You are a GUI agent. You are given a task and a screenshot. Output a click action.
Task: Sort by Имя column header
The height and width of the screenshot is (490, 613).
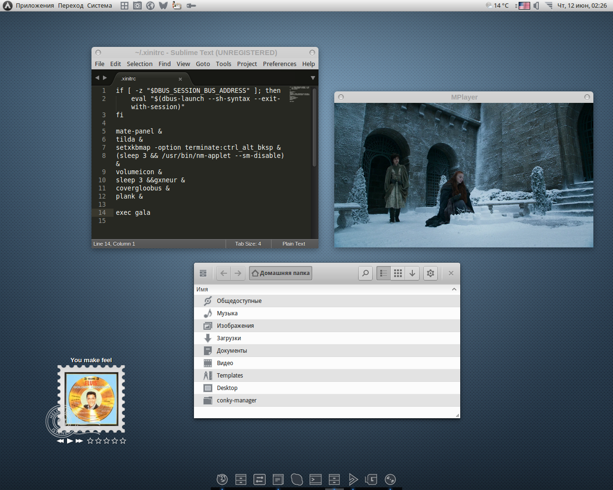tap(327, 289)
